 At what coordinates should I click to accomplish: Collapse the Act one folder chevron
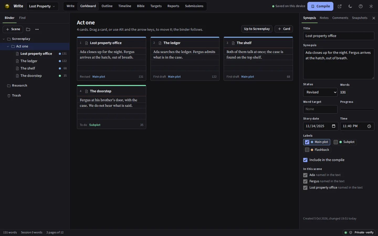coord(8,46)
